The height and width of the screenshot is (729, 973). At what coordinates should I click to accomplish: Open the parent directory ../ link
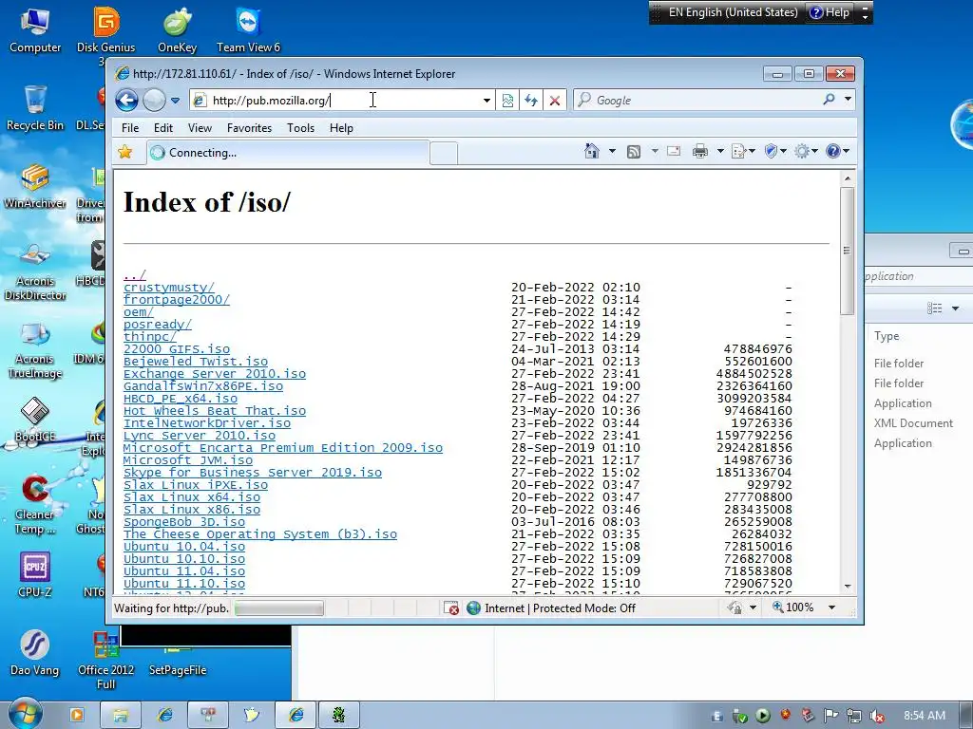135,274
